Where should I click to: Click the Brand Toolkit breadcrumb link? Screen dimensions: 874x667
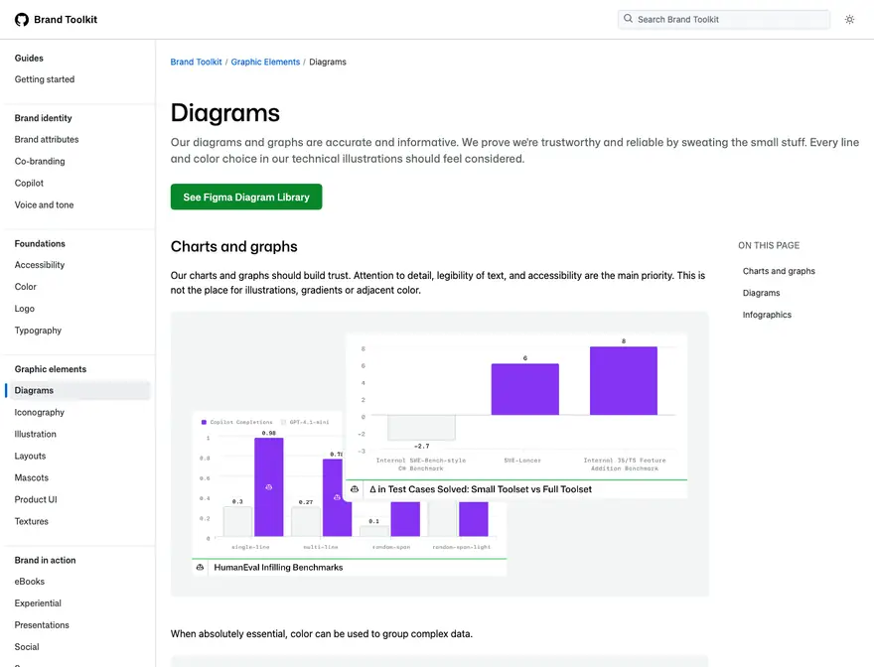(x=197, y=62)
